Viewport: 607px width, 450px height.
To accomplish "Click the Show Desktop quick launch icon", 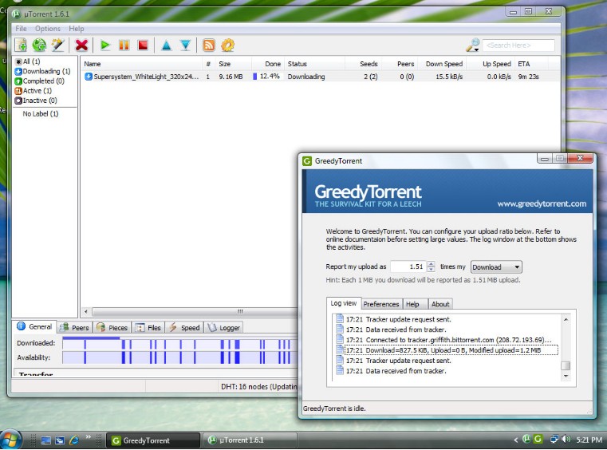I will pos(45,440).
